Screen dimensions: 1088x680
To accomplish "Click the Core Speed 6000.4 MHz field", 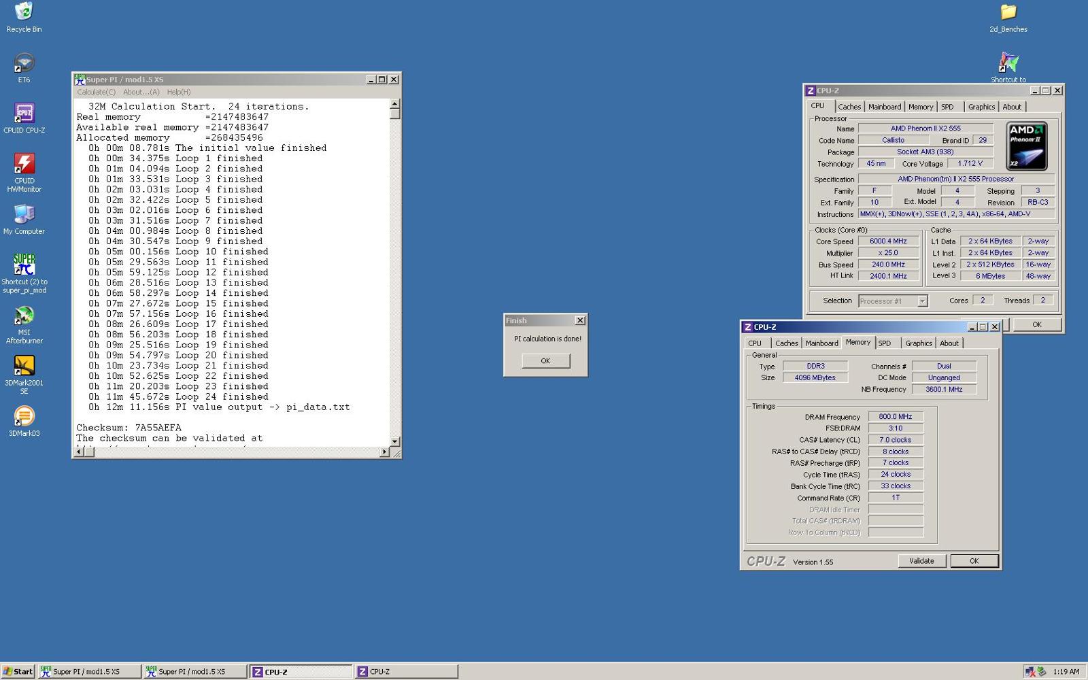I will (x=888, y=241).
